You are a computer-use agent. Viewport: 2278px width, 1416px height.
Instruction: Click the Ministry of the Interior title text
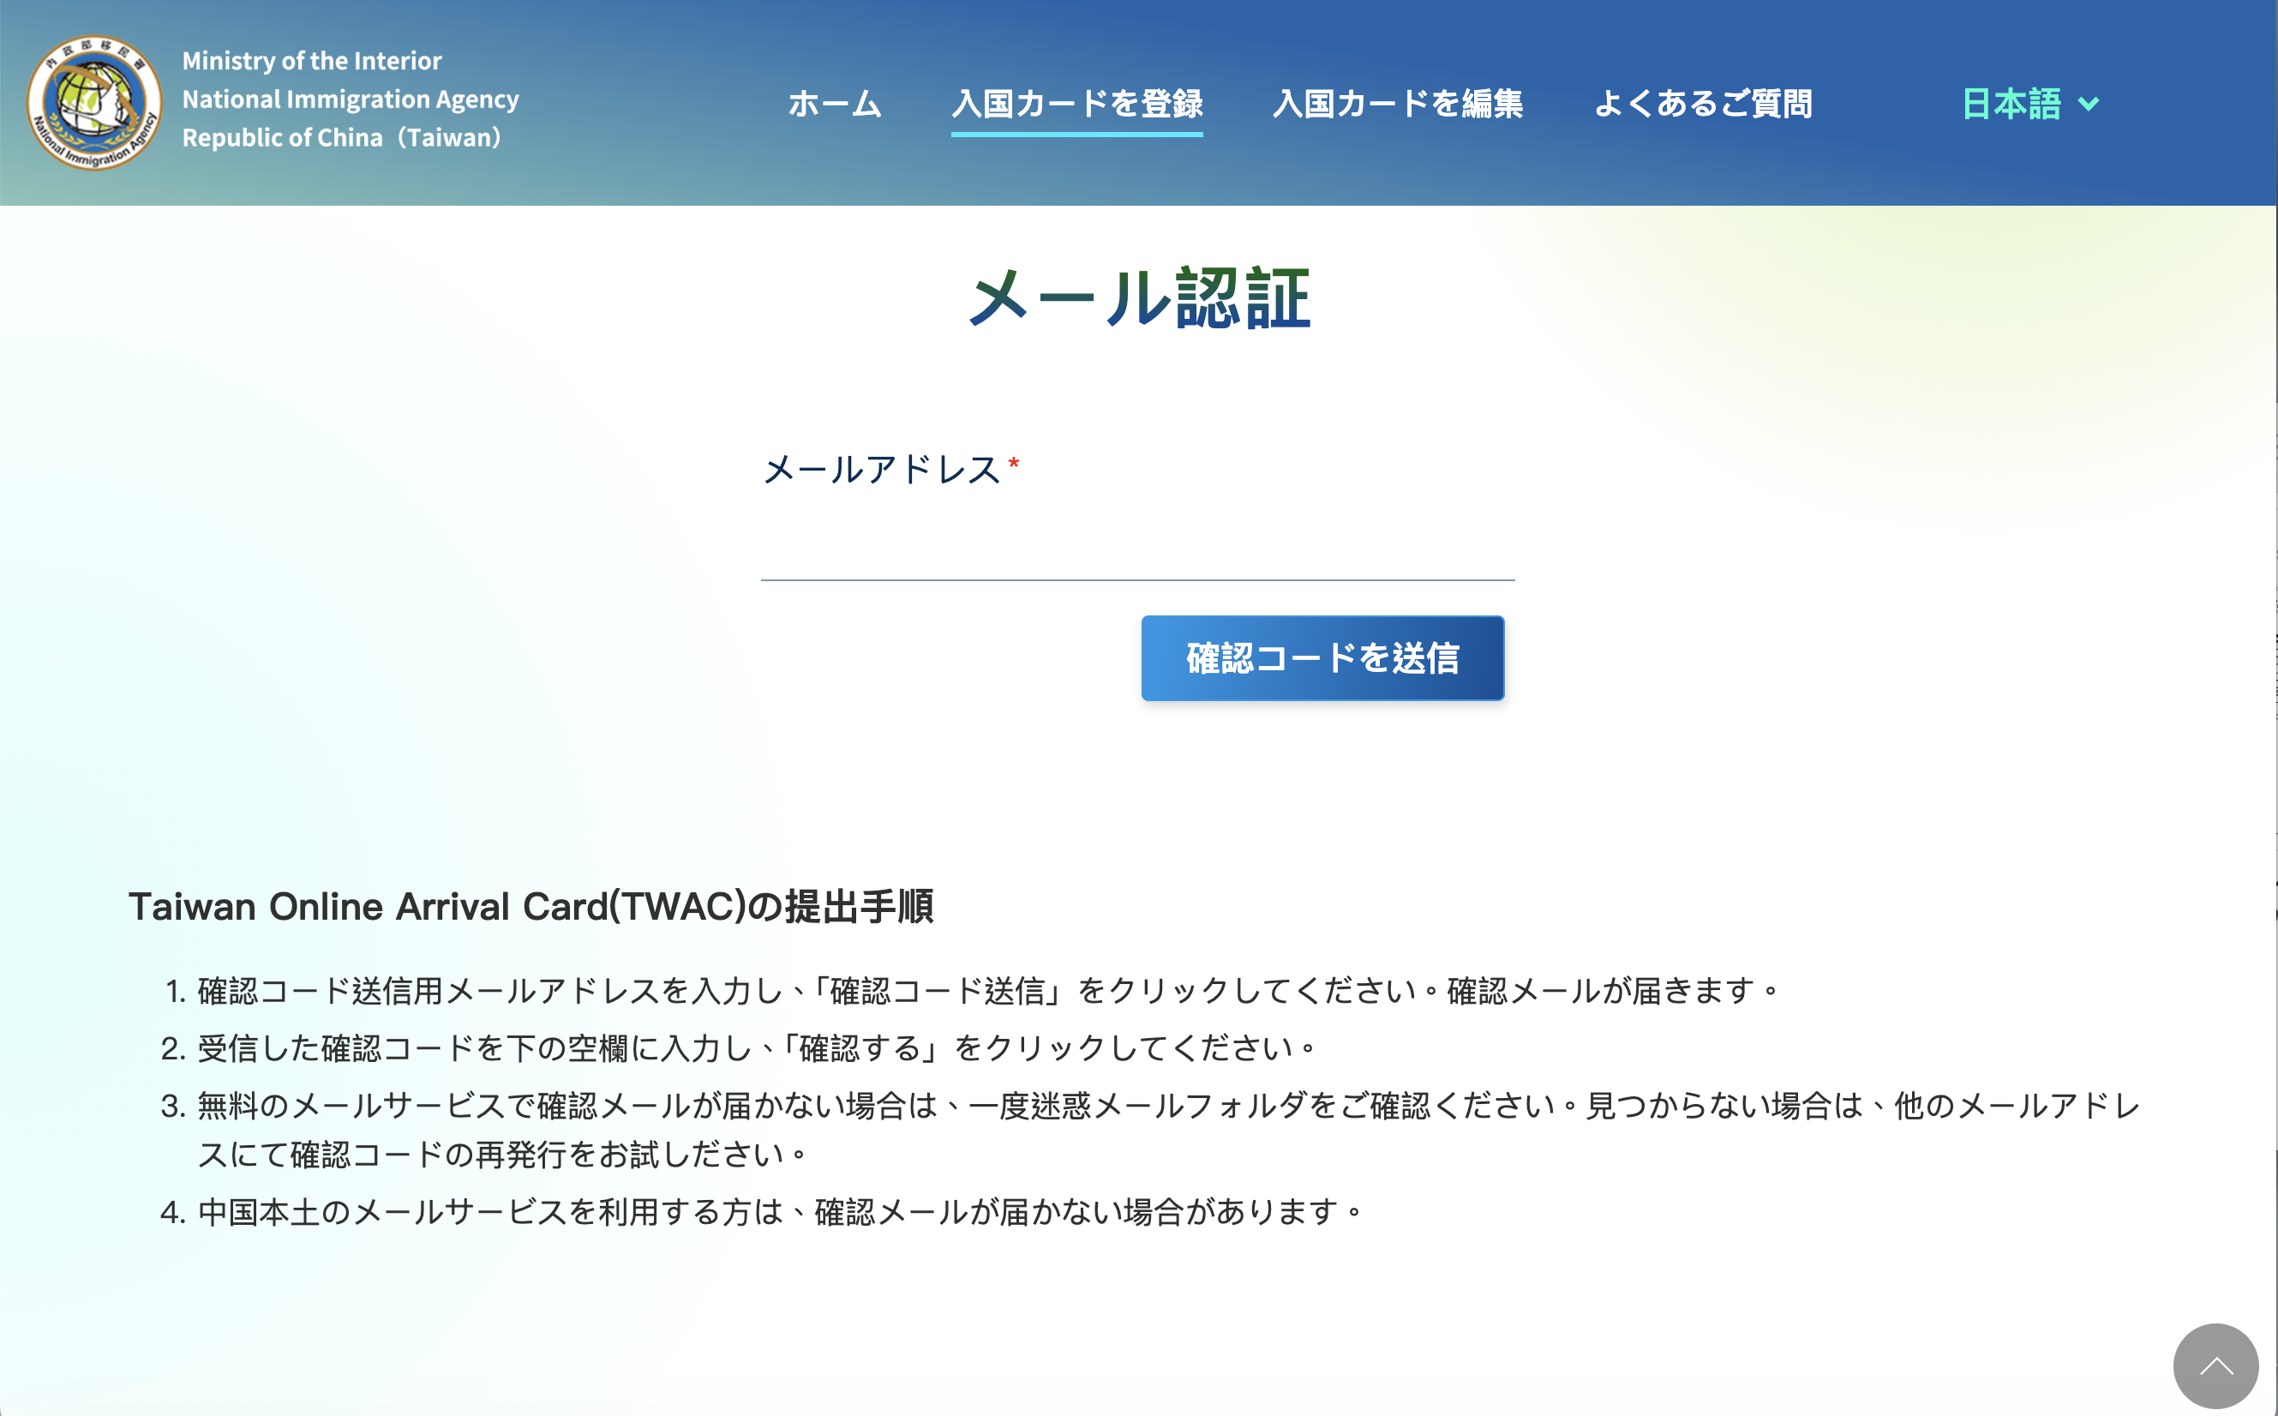[312, 61]
